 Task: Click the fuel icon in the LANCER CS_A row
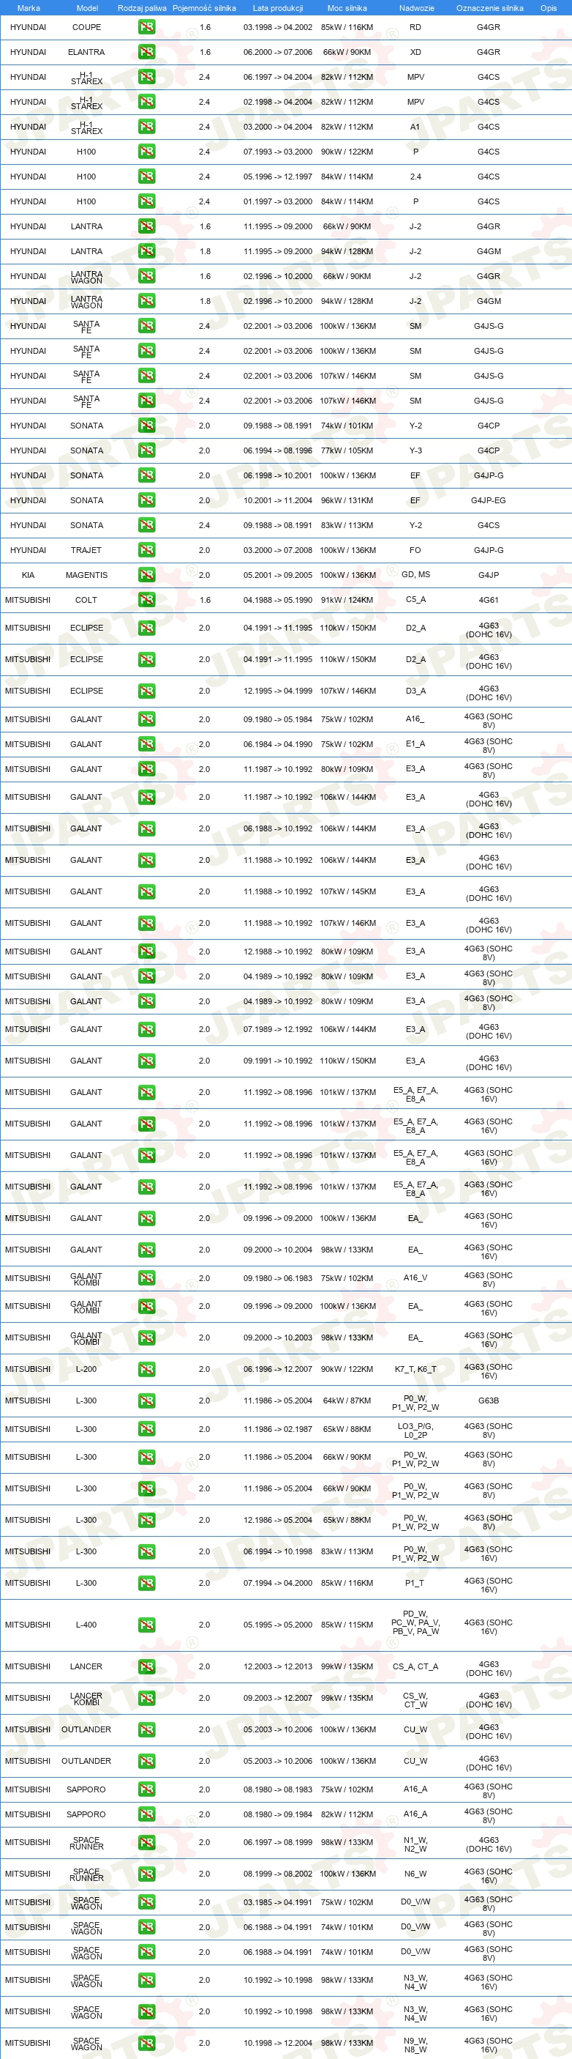pos(147,1666)
